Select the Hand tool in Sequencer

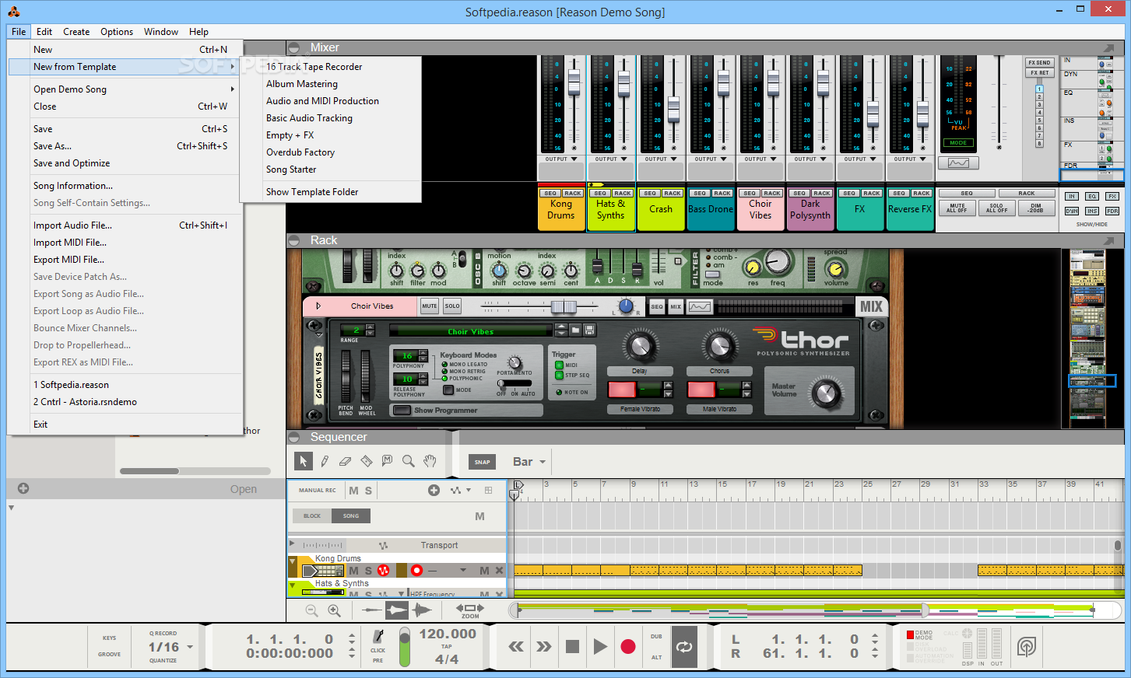point(430,461)
